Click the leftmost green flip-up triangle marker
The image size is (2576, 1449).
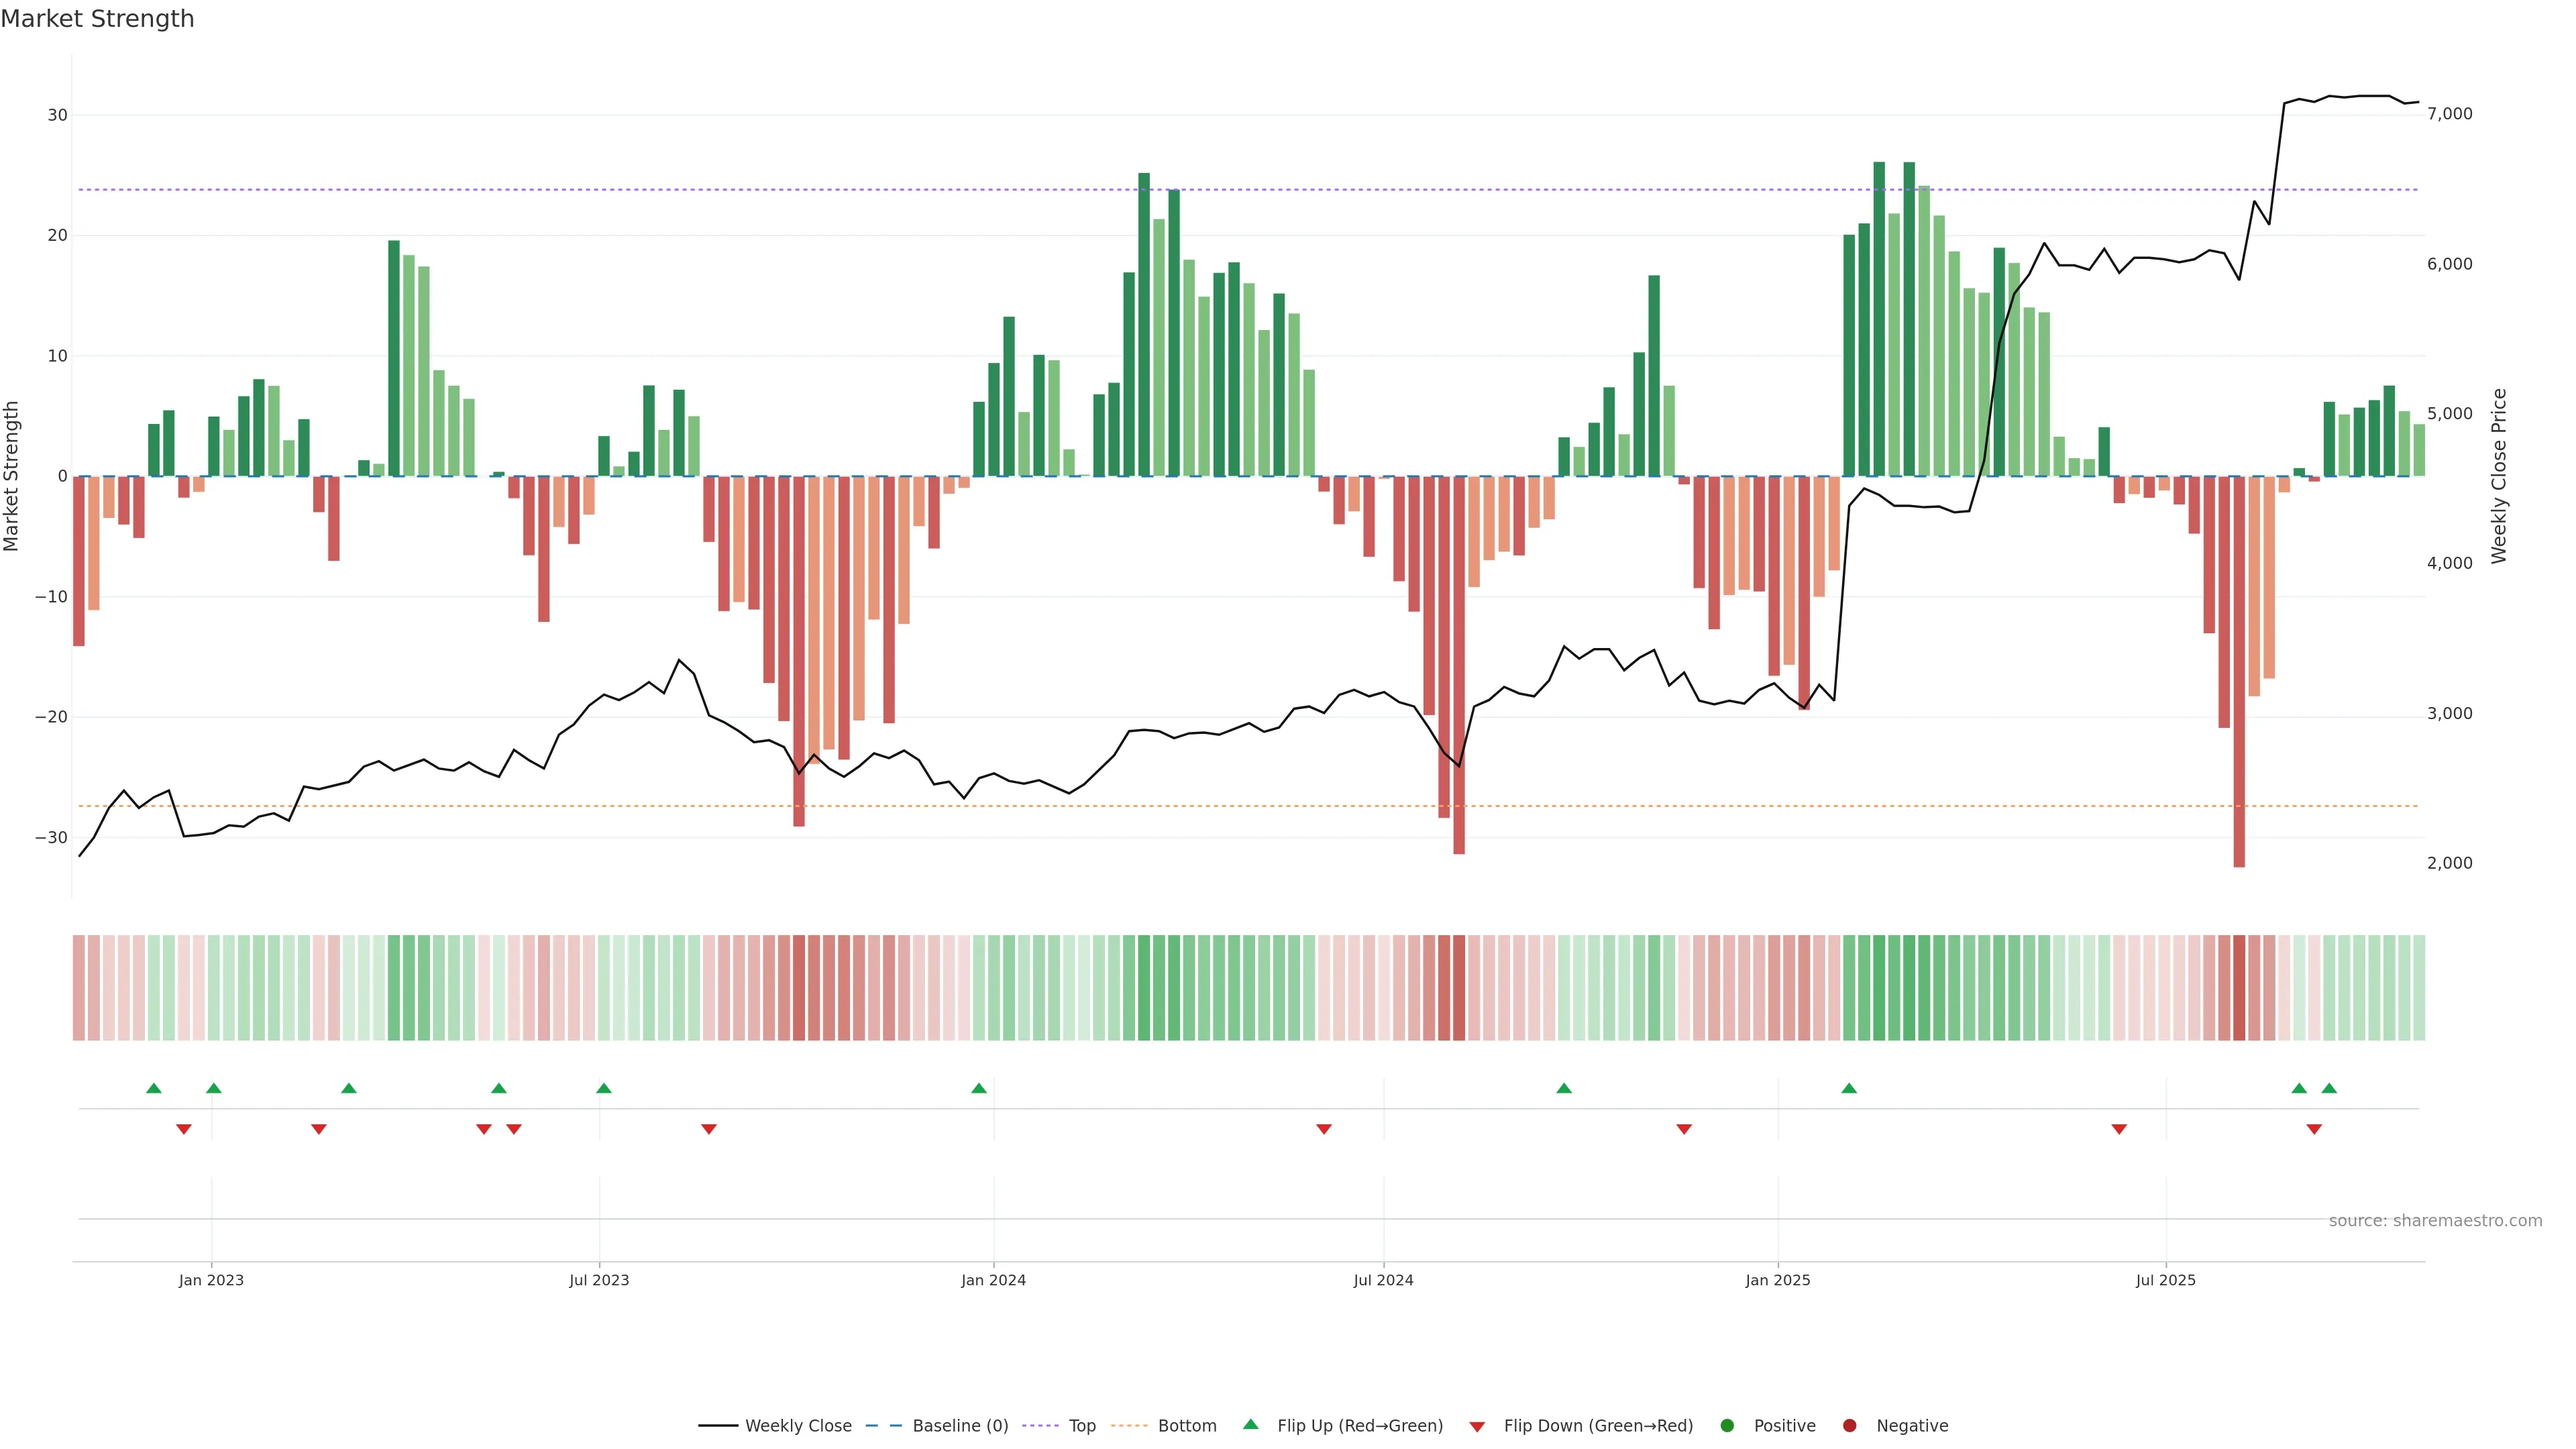(153, 1088)
